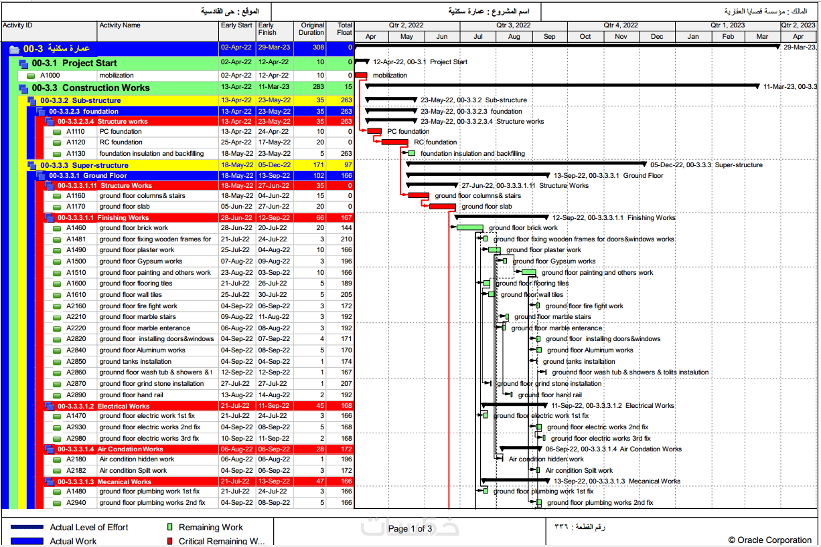Click the WBS icon beside 00-3.3.2.3.4 Structure works
821x547 pixels.
point(50,122)
